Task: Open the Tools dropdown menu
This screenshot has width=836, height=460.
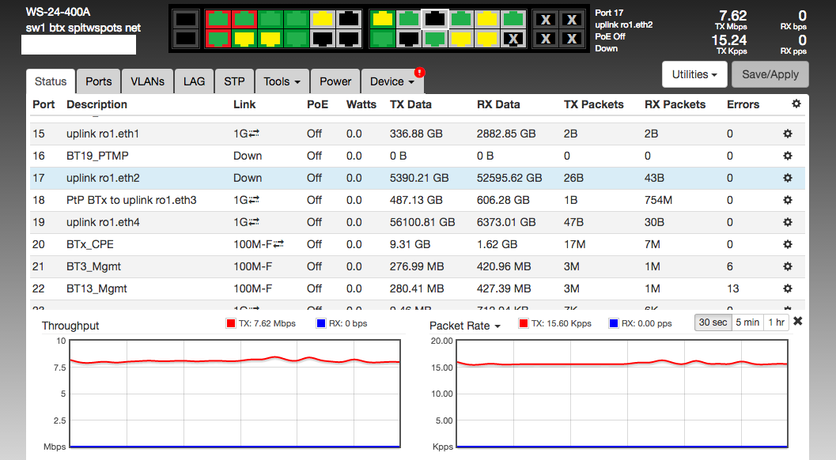Action: point(281,81)
